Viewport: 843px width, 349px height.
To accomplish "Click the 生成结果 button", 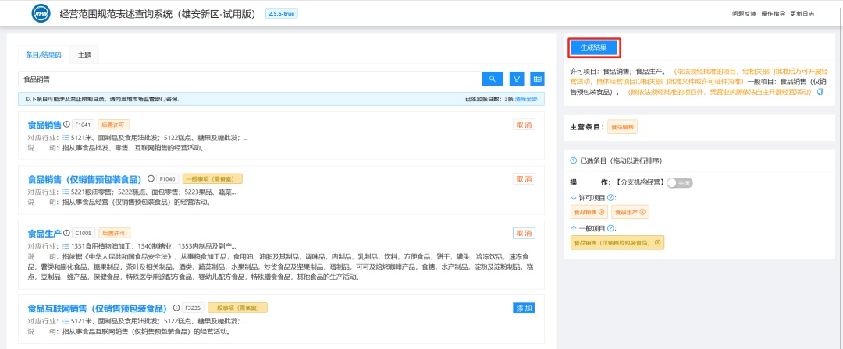I will coord(594,48).
